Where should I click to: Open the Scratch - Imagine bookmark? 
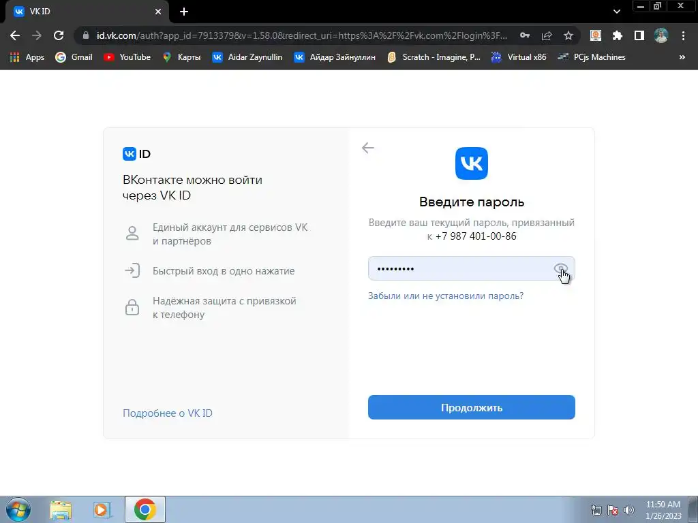pos(434,57)
